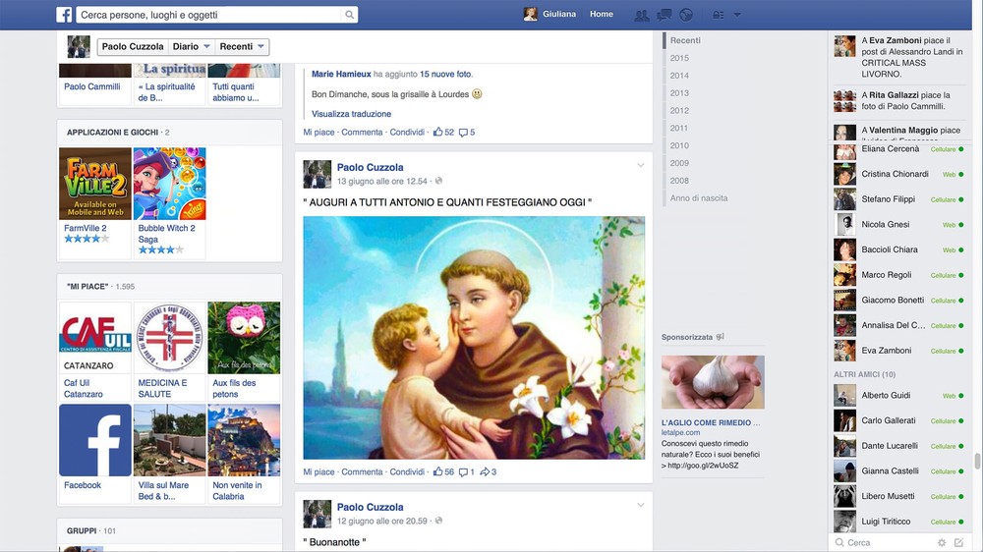Click the L'AGLIO COME RIMEDIO ad title
The height and width of the screenshot is (552, 983).
point(711,423)
